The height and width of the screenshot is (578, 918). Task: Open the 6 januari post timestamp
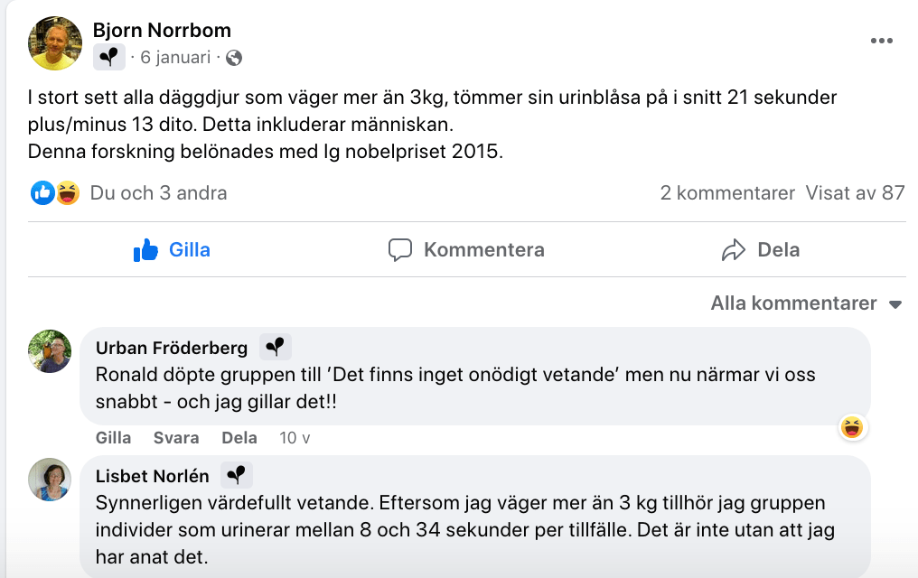pyautogui.click(x=174, y=58)
